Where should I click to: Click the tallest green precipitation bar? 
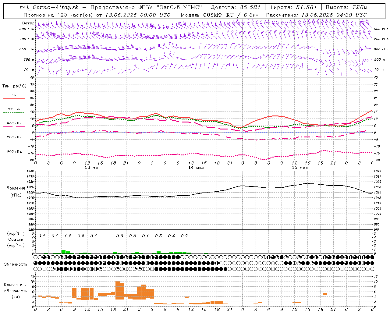point(63,252)
